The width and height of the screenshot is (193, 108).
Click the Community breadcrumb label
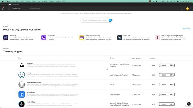pyautogui.click(x=17, y=9)
